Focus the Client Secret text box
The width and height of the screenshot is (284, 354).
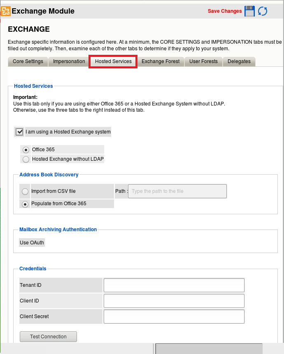[x=174, y=316]
